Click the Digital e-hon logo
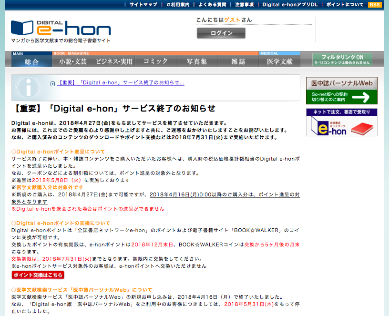The height and width of the screenshot is (316, 389). coord(61,28)
